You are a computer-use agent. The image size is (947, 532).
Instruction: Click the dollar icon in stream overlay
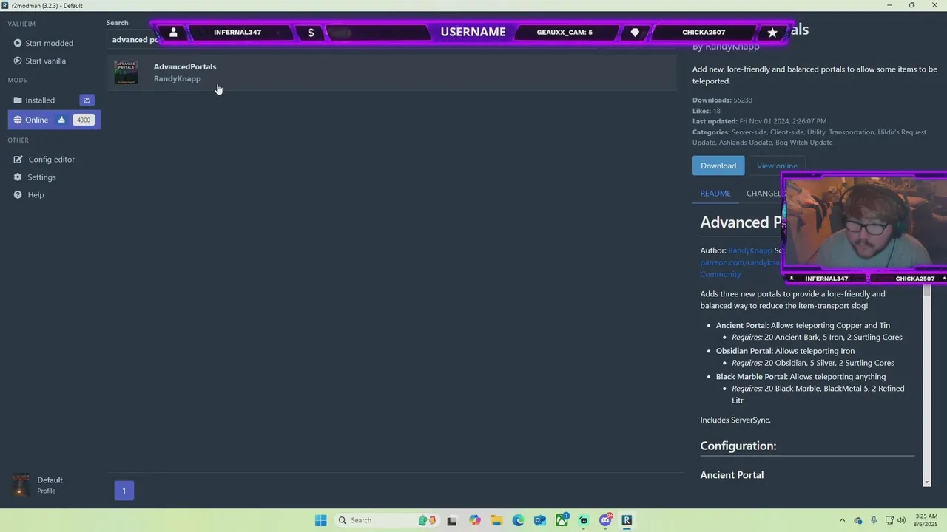click(311, 33)
